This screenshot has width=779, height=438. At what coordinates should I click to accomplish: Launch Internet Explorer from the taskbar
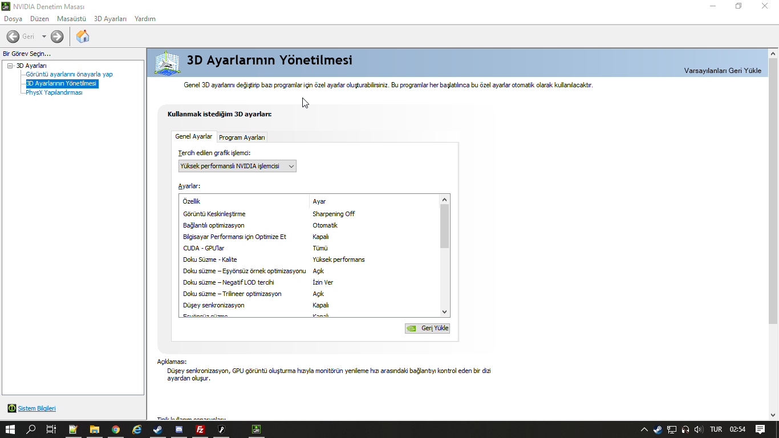point(137,429)
